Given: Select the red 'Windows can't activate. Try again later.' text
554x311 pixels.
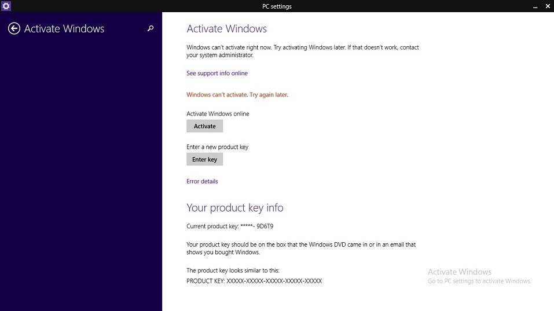Looking at the screenshot, I should (x=237, y=95).
